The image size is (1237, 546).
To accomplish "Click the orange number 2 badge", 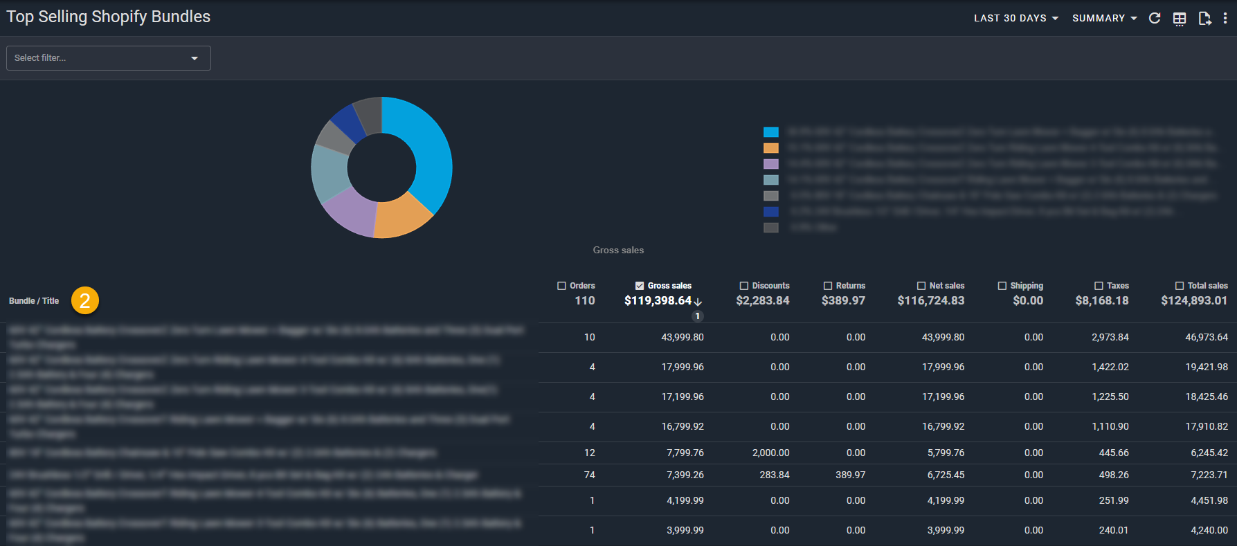I will pos(85,300).
